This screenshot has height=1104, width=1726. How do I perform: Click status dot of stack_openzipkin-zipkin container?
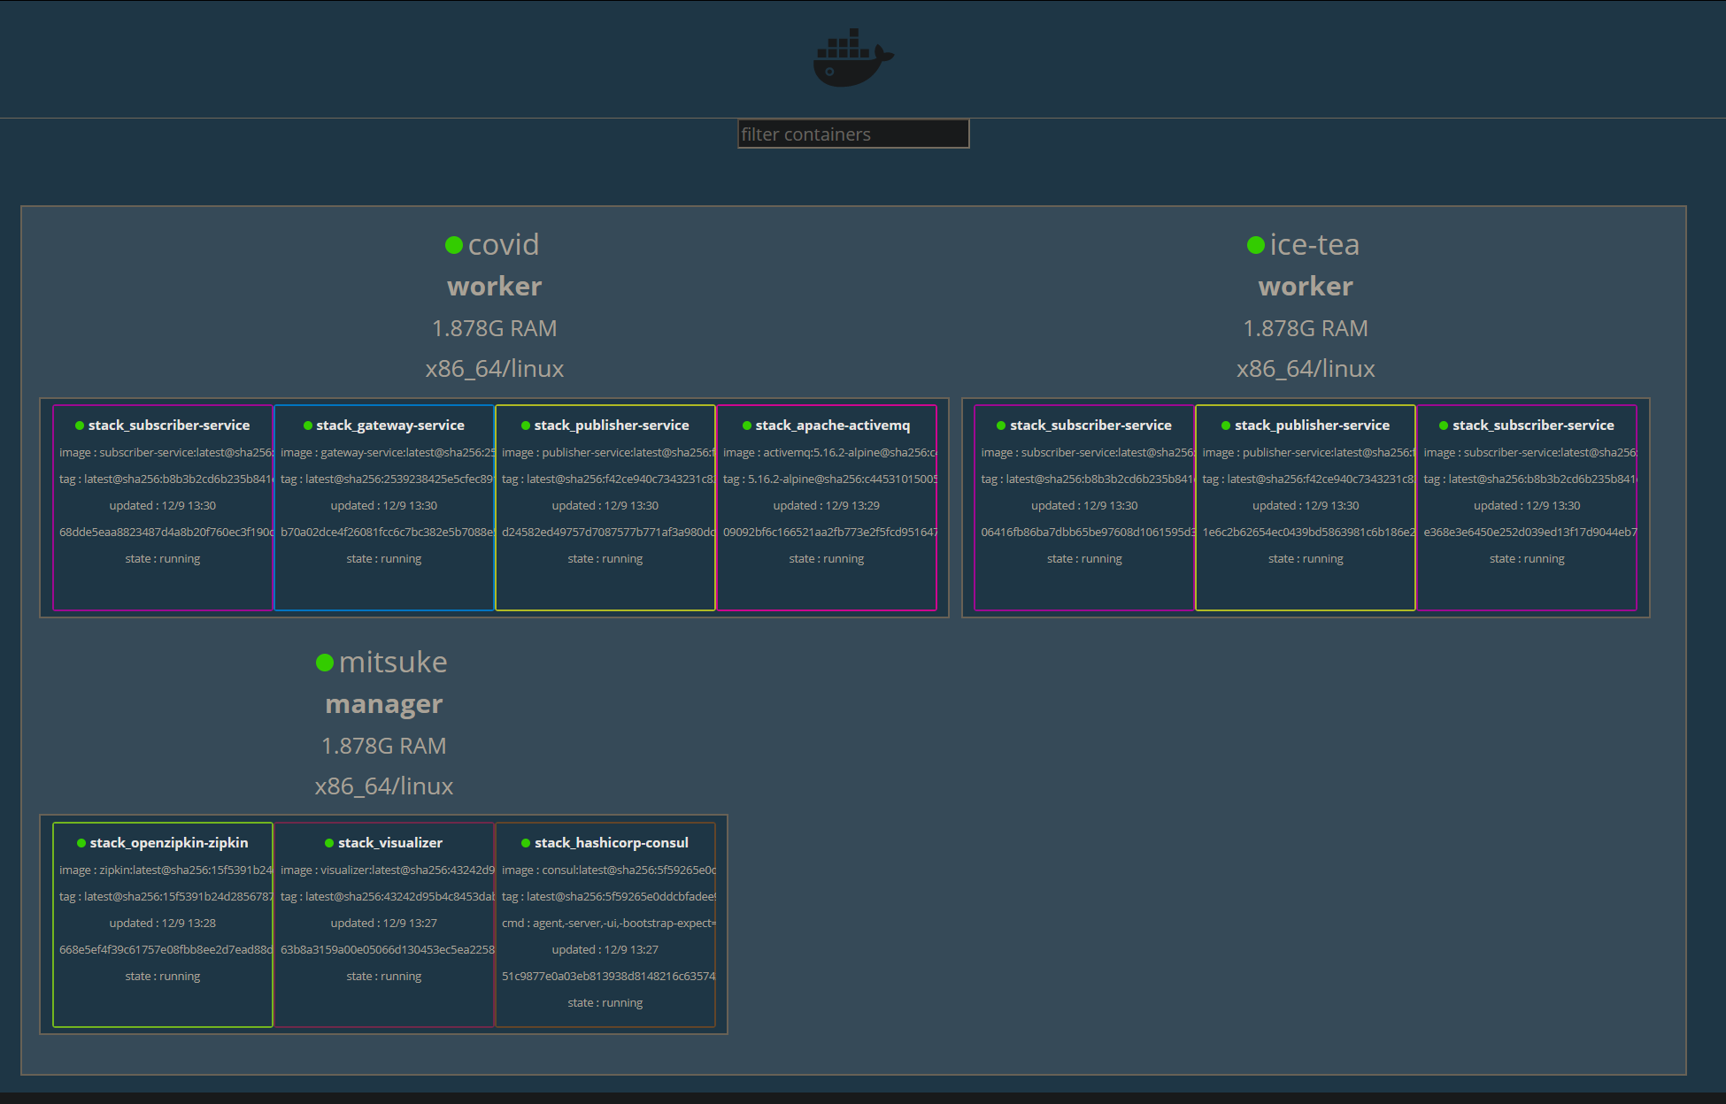point(81,843)
